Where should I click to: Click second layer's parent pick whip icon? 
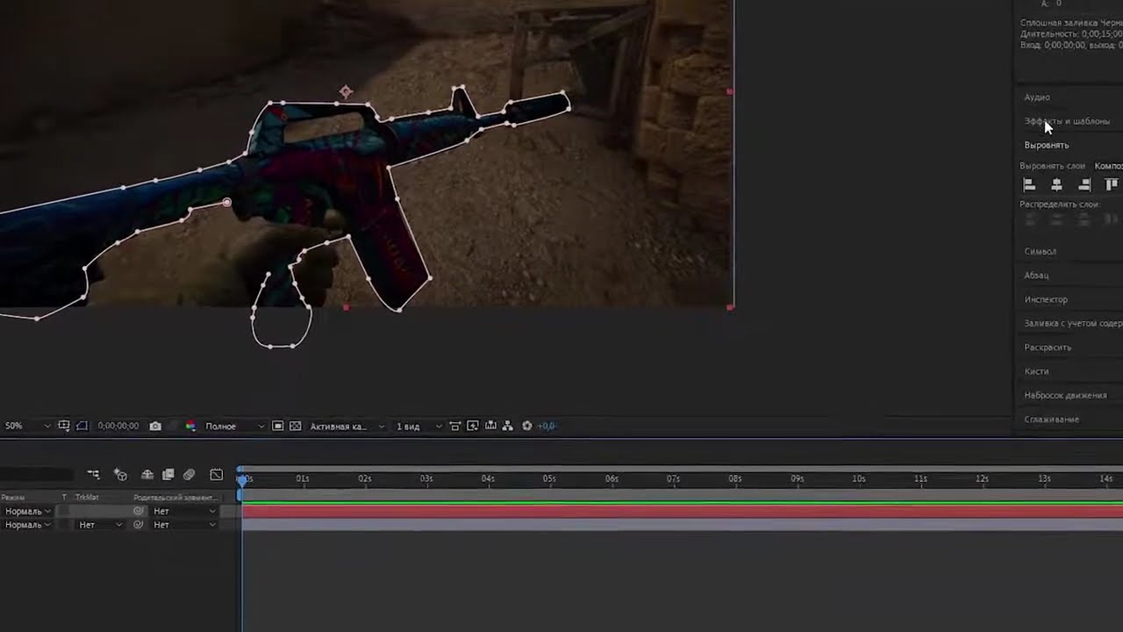pos(138,525)
